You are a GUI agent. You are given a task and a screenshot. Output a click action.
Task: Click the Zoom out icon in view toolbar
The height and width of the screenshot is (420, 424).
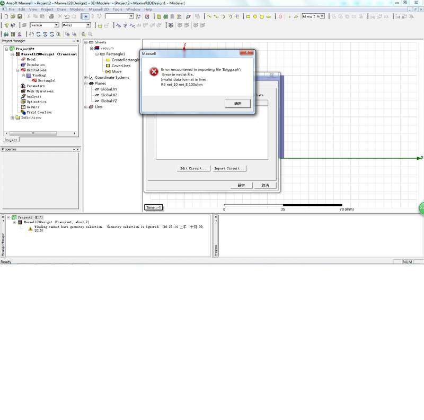click(x=74, y=34)
